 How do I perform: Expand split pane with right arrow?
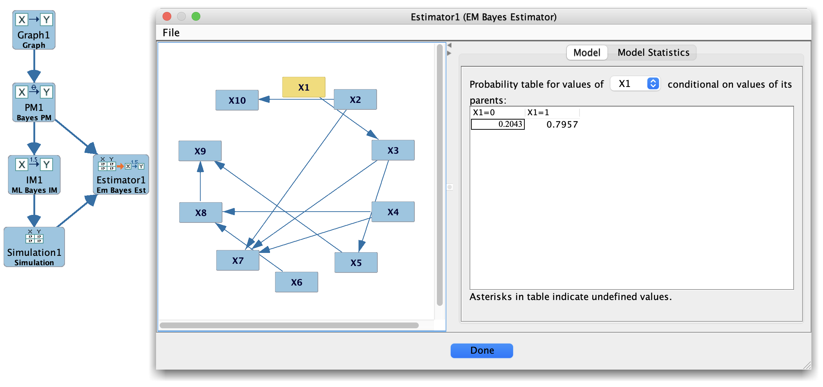click(x=449, y=53)
